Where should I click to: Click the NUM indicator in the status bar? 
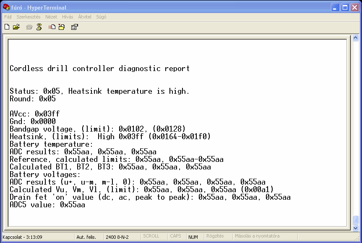[193, 237]
